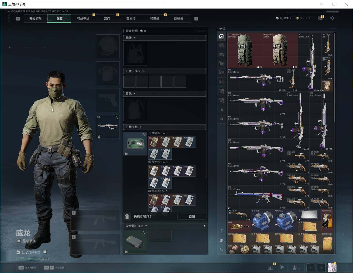Click the weight details list icon
353x273 pixels.
pos(45,252)
